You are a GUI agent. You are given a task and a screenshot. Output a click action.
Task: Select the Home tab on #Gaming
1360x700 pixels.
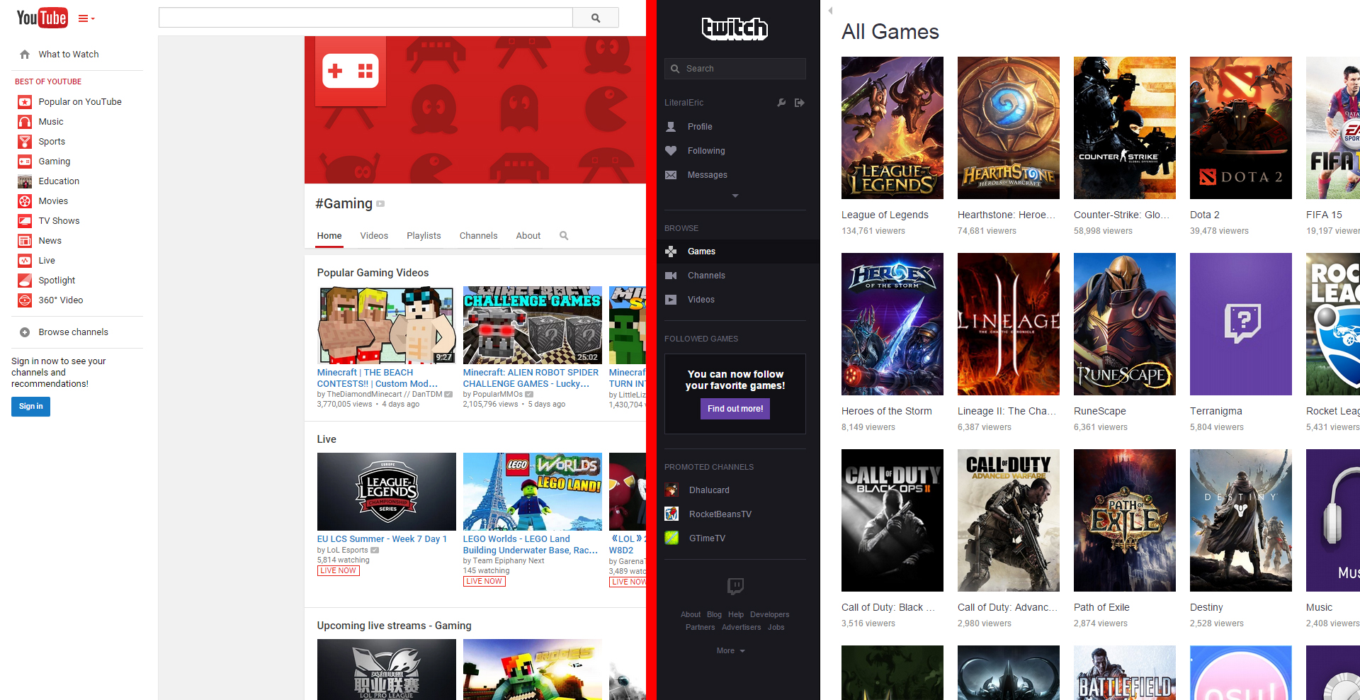[329, 236]
